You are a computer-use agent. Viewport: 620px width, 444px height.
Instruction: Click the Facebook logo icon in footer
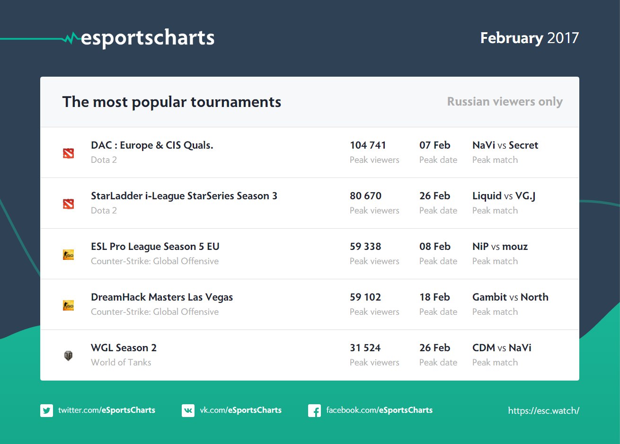(x=314, y=410)
